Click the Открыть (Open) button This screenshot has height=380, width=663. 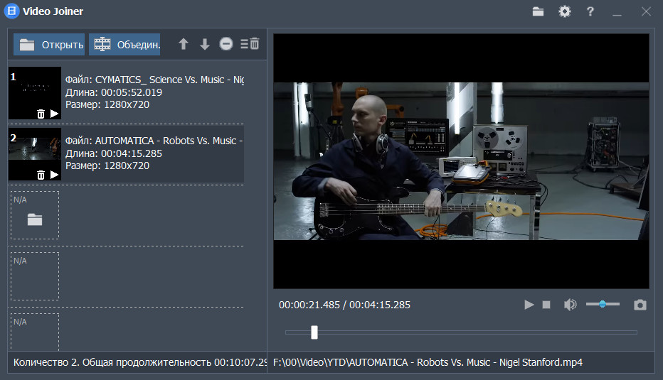(x=49, y=44)
